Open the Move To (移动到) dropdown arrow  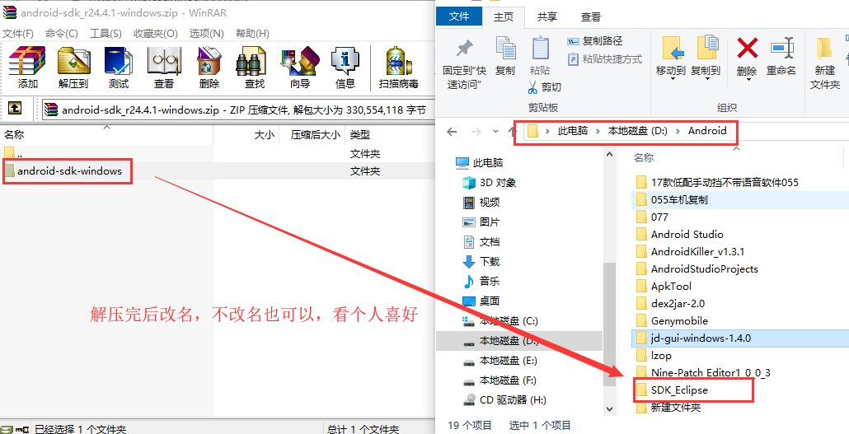tap(672, 80)
